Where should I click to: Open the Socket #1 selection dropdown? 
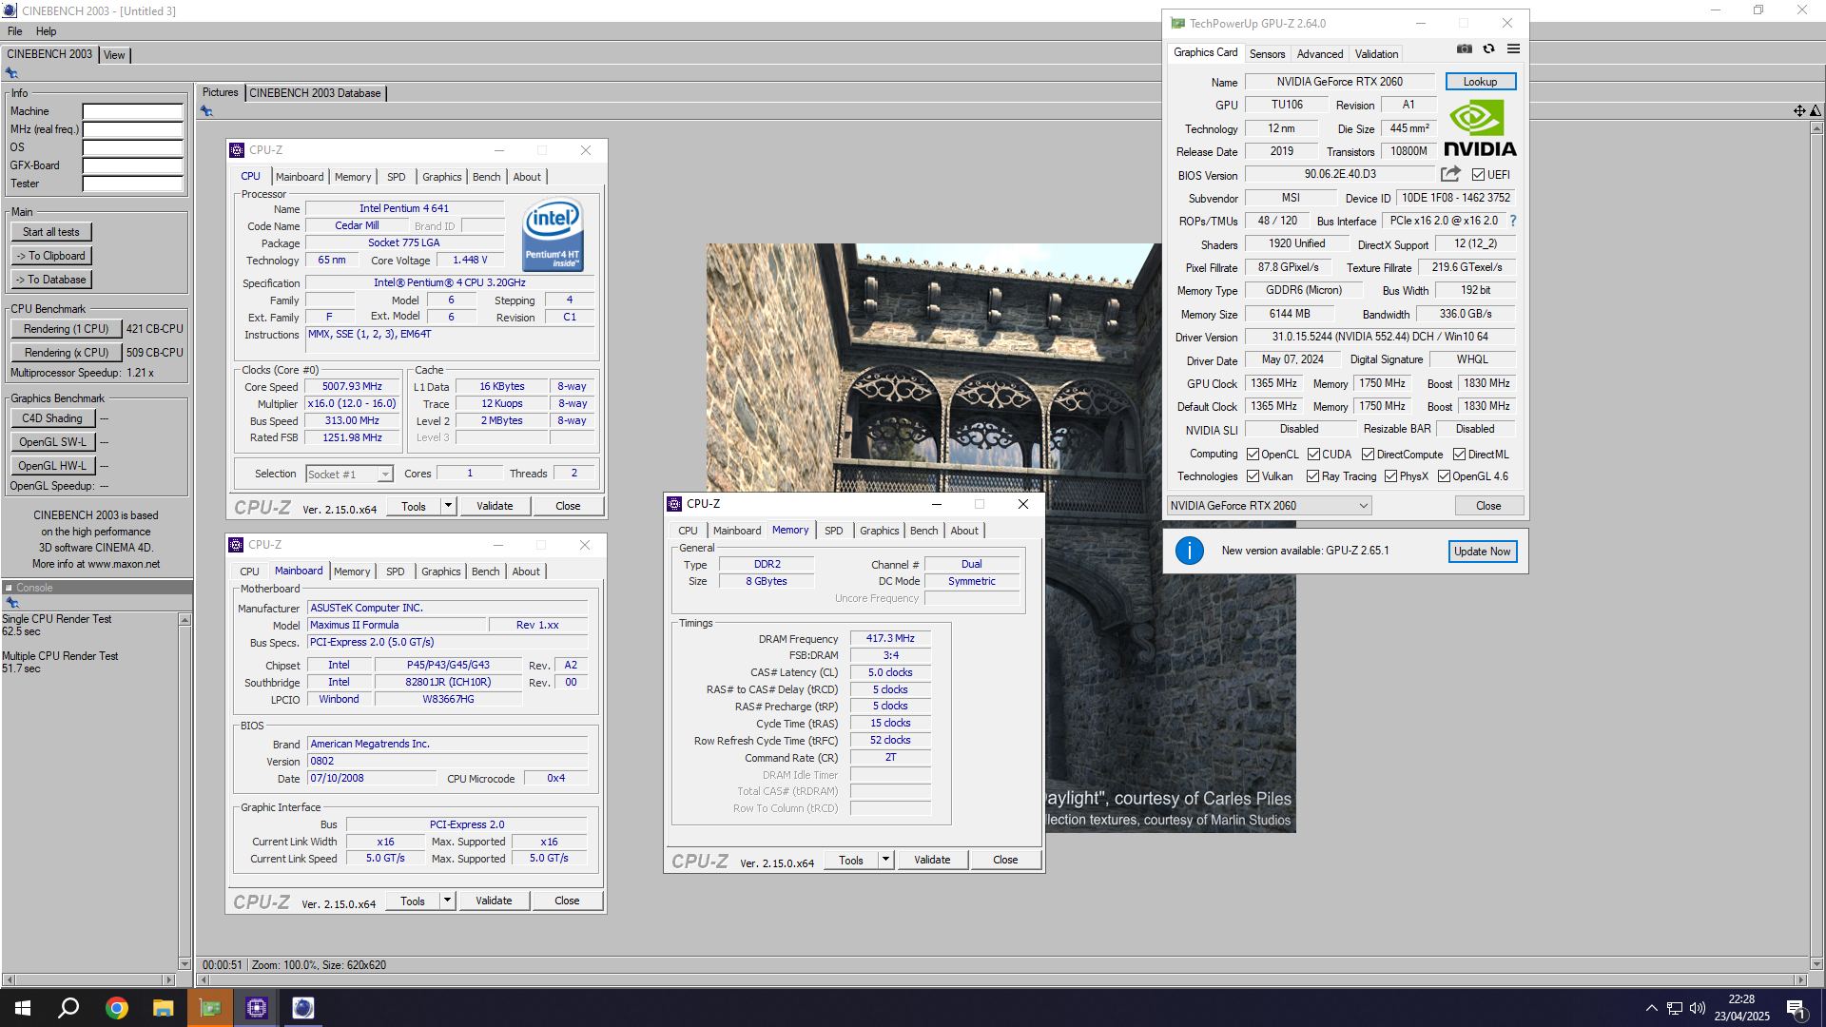click(350, 474)
